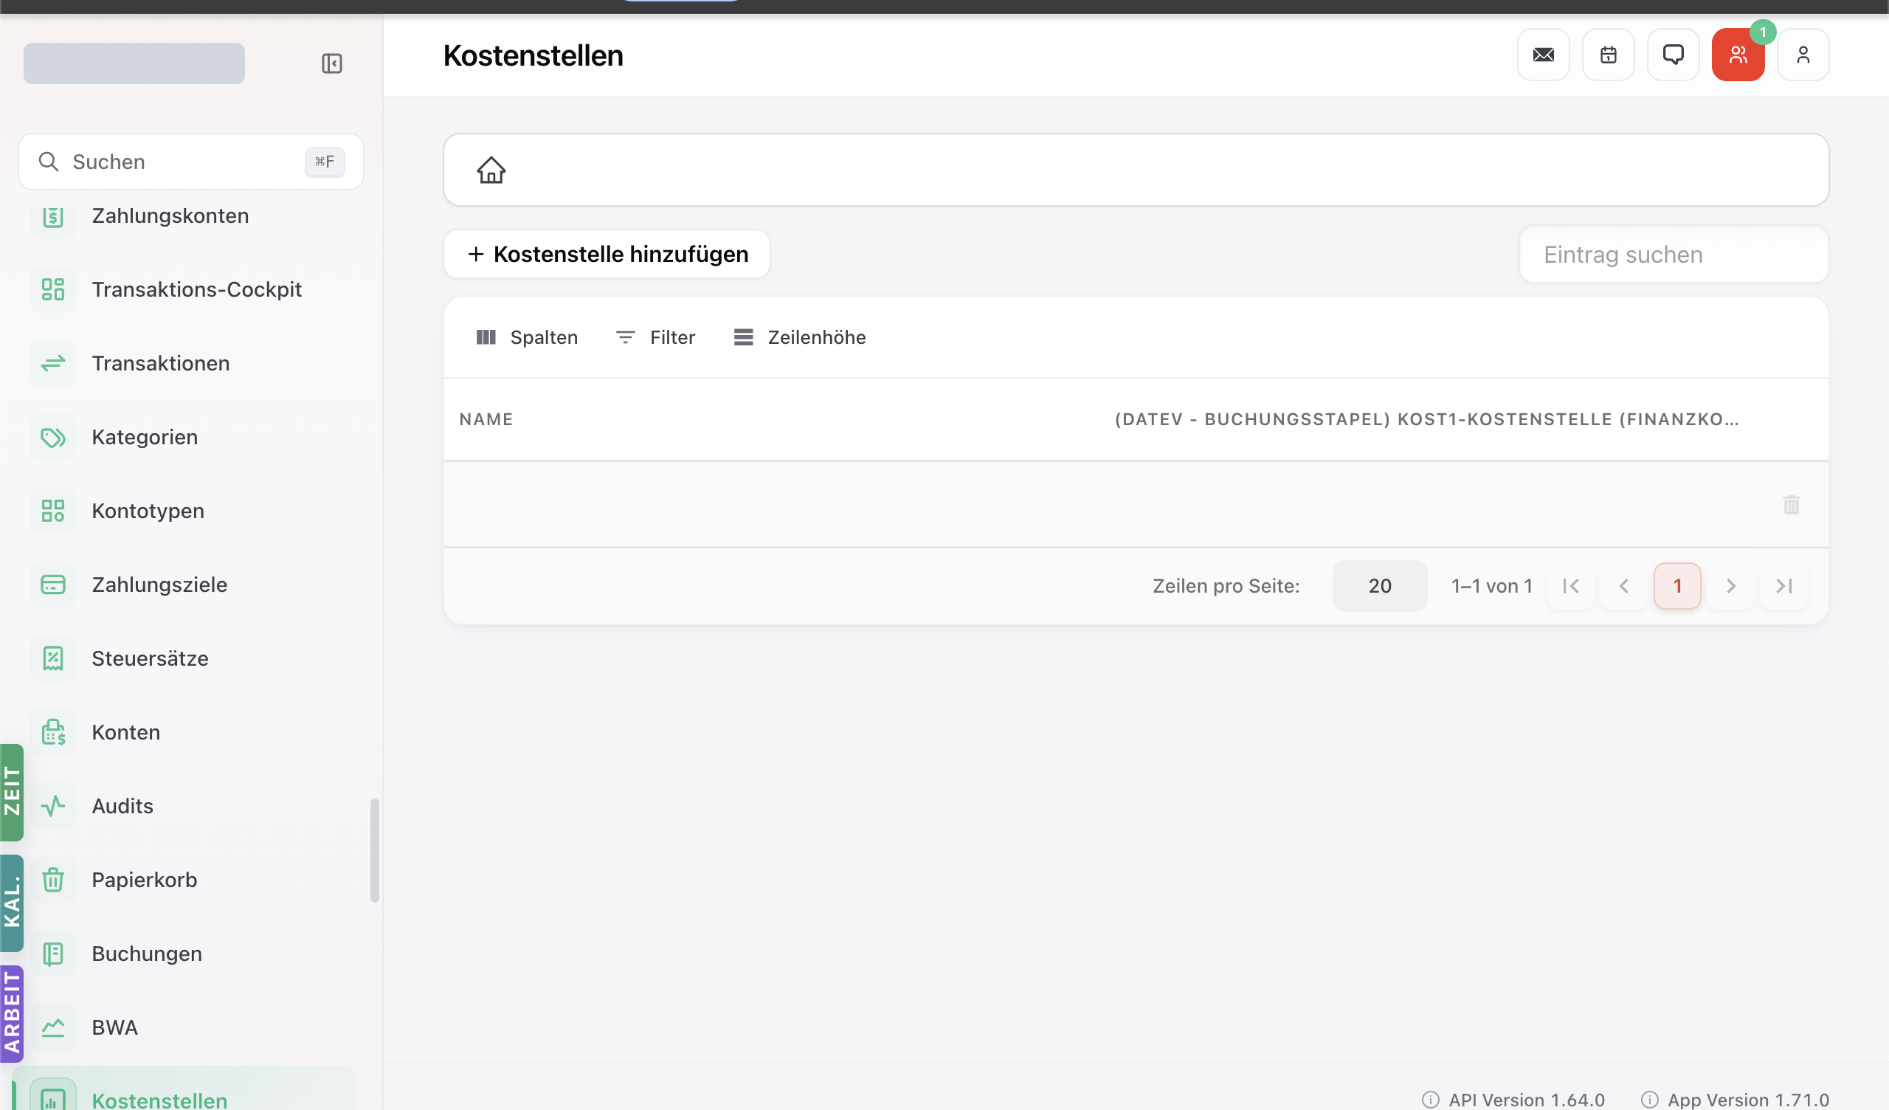Collapse the sidebar with the panel icon
The width and height of the screenshot is (1889, 1110).
(x=331, y=63)
